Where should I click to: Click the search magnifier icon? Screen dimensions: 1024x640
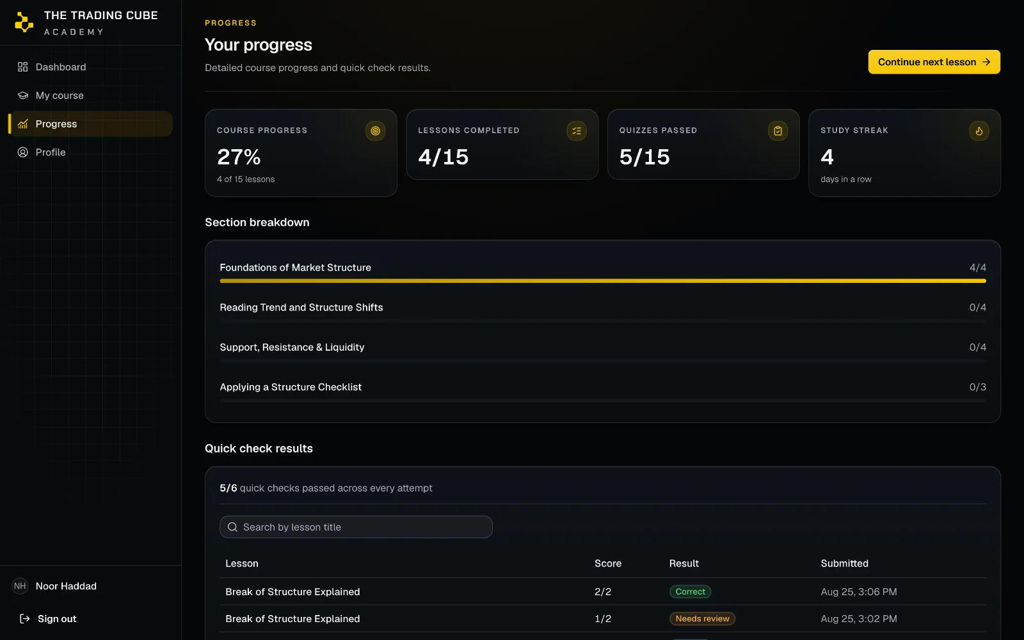232,527
